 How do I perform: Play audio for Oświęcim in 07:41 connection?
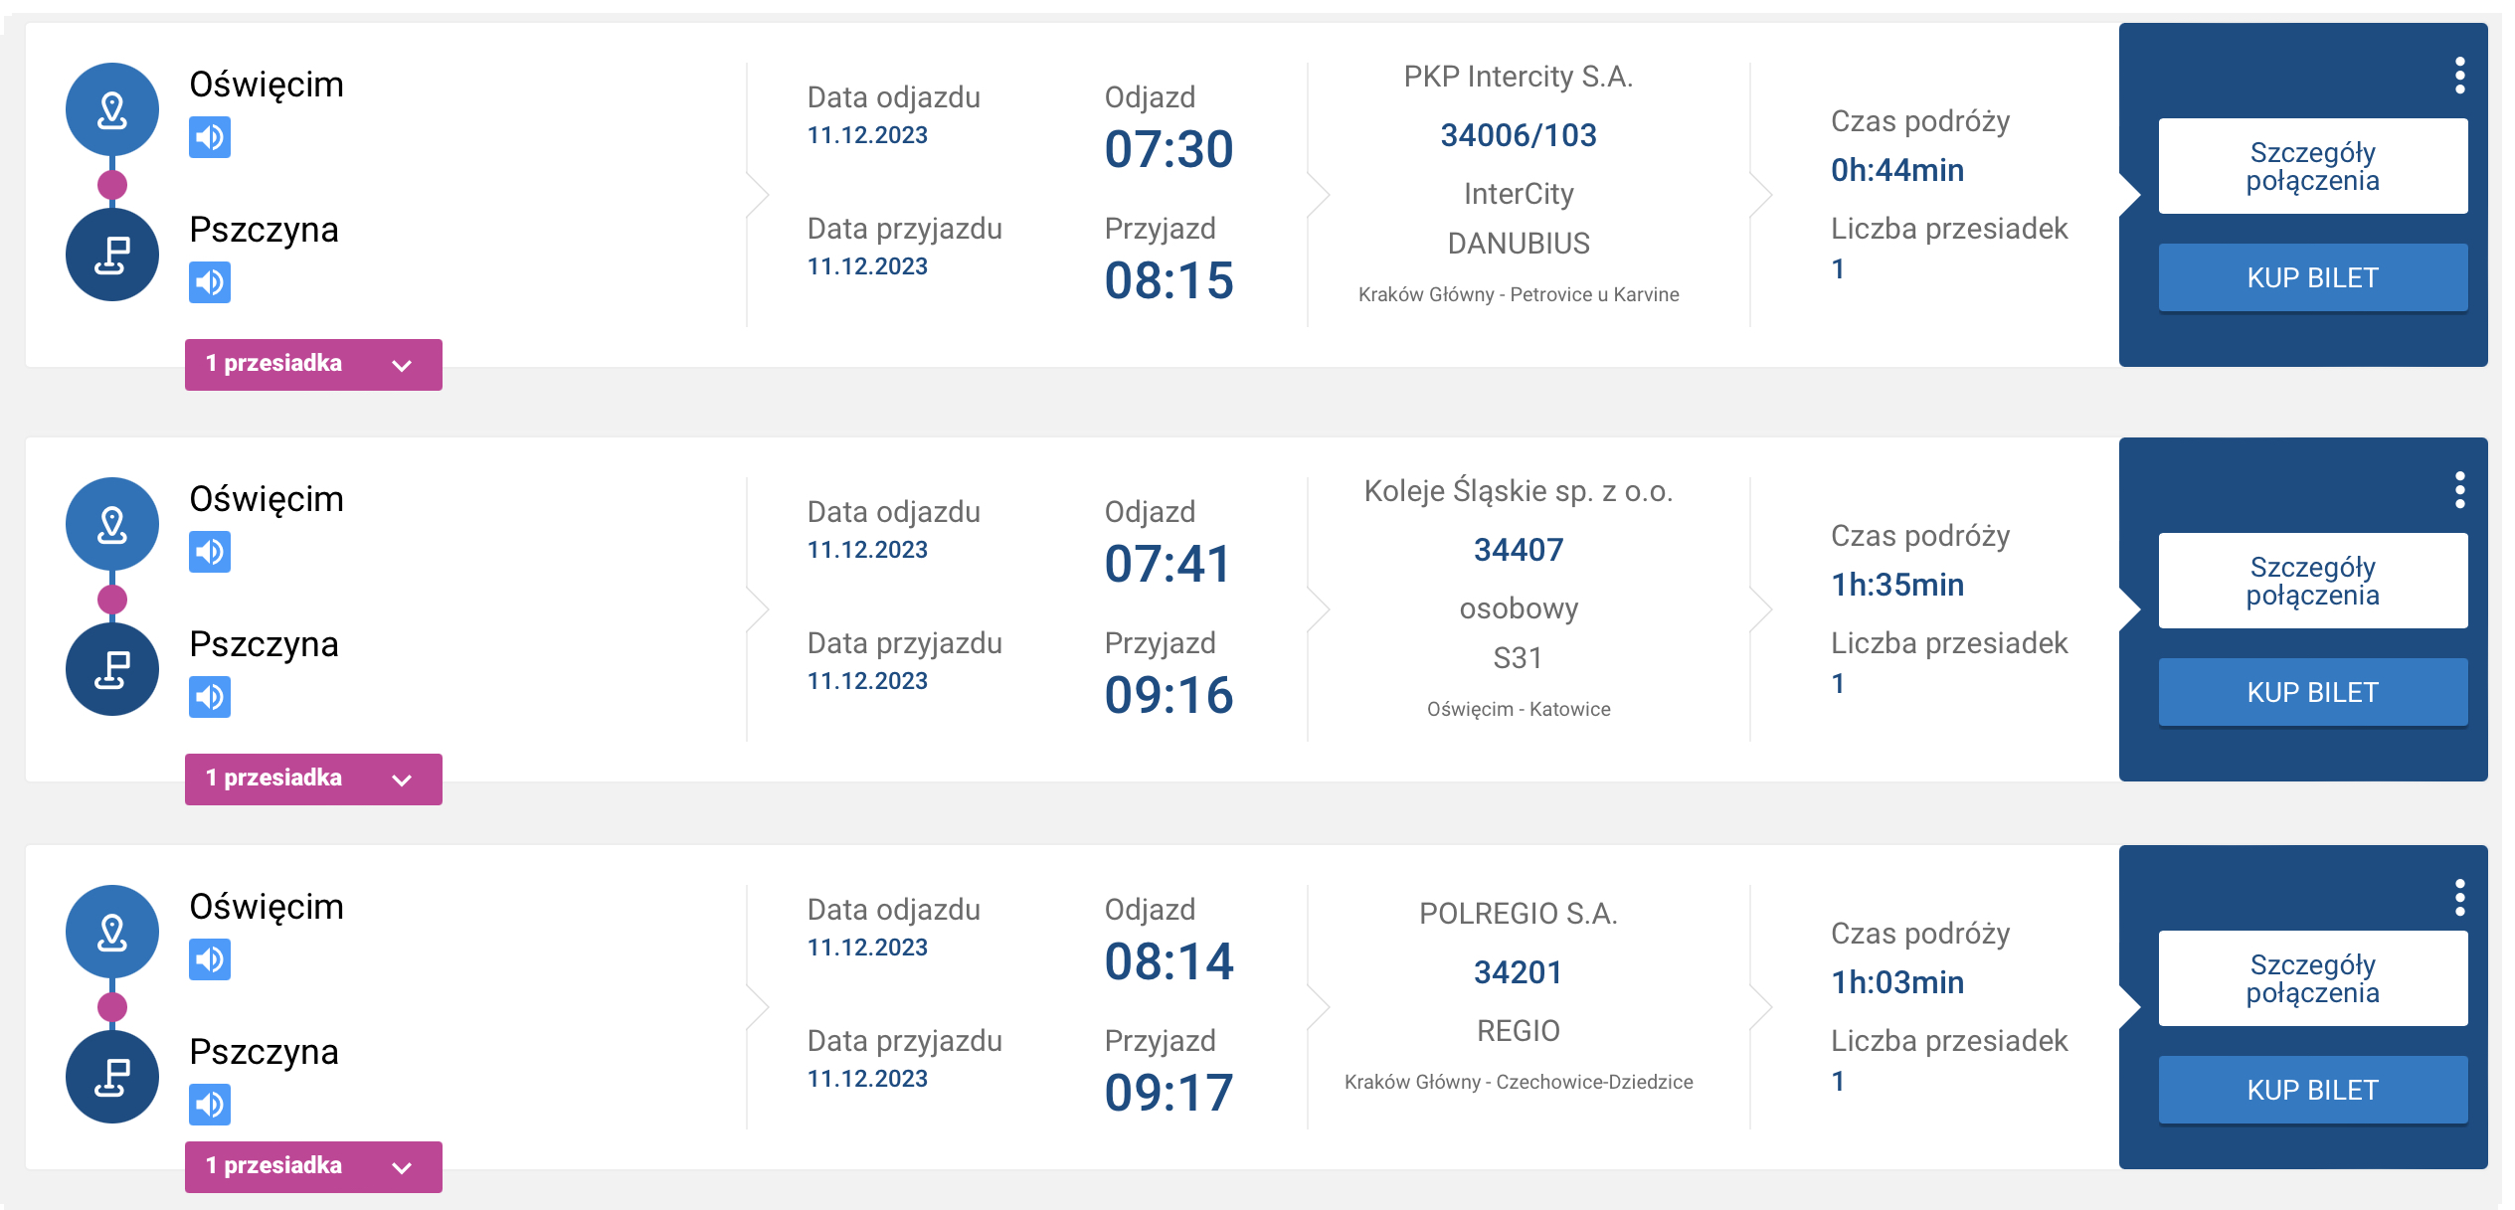[210, 552]
